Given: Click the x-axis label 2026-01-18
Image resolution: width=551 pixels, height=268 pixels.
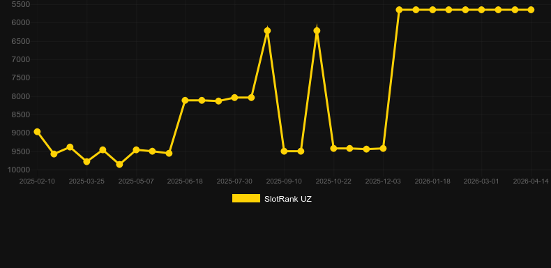Looking at the screenshot, I should (432, 181).
